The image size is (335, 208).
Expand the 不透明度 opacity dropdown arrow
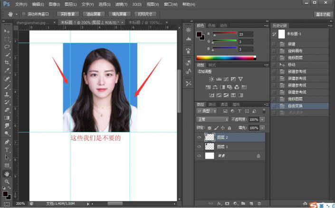[x=262, y=119]
